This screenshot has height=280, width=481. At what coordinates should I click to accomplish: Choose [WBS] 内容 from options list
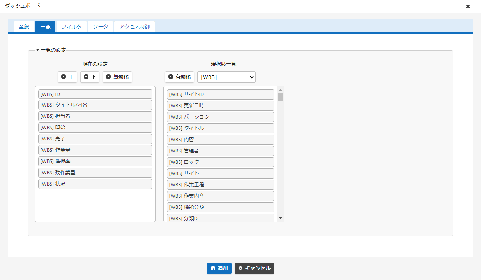point(221,140)
